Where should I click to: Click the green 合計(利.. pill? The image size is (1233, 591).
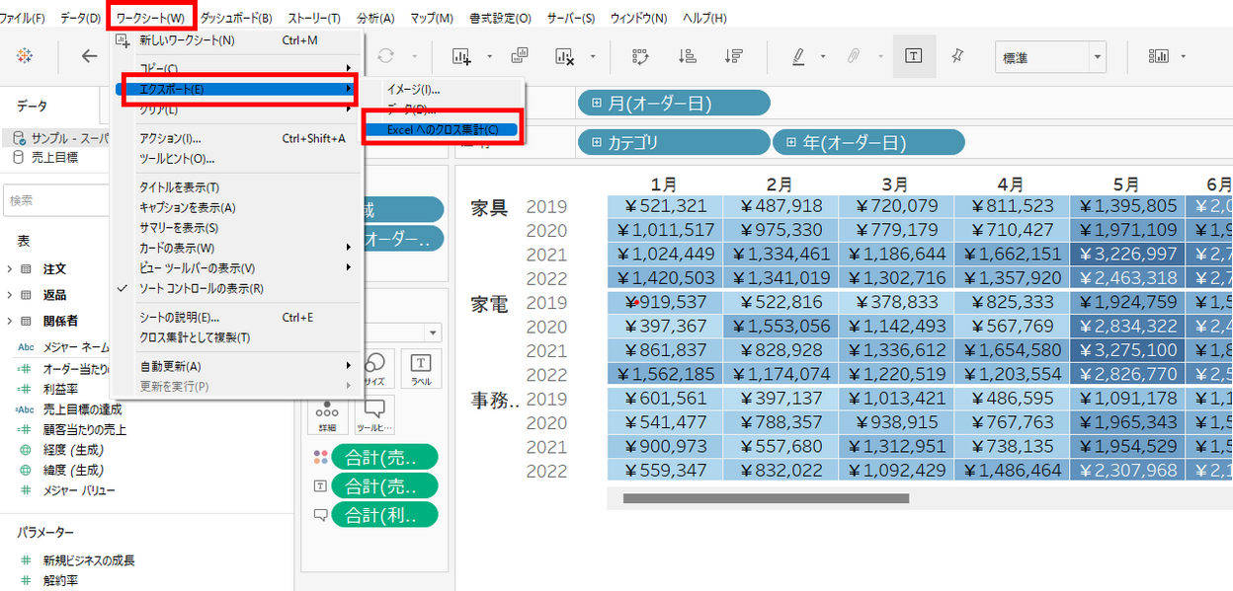tap(385, 514)
